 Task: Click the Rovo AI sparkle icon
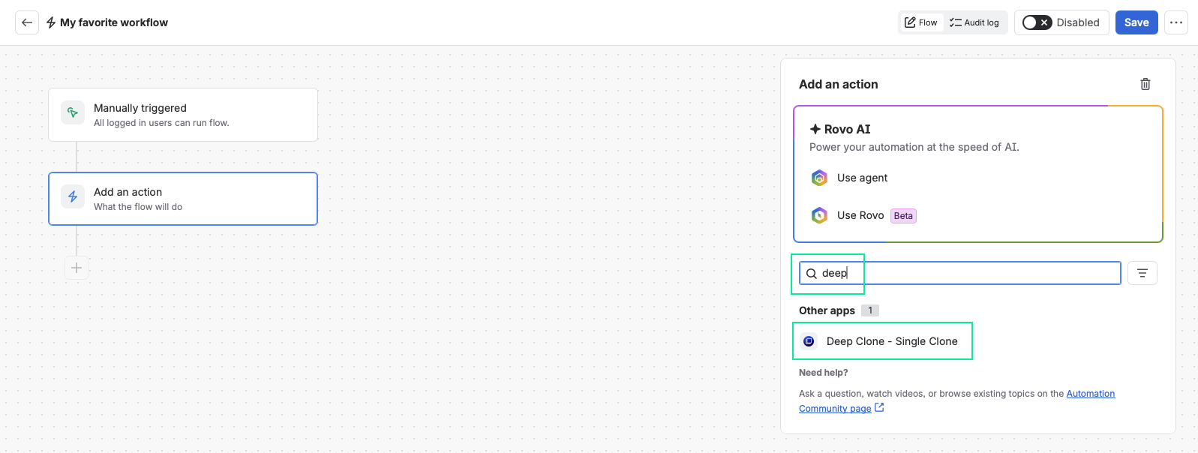(x=815, y=129)
